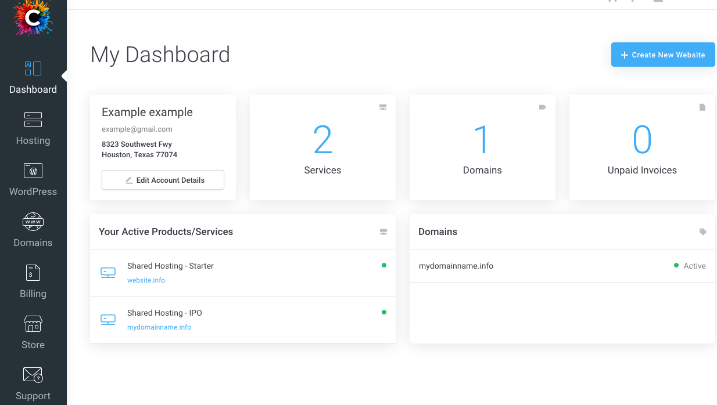Click Edit Account Details button
The image size is (717, 405).
pos(163,180)
